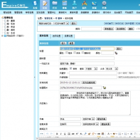Viewport: 140px width, 140px height.
Task: Click the editor Redo arrow icon
Action: (x=51, y=134)
